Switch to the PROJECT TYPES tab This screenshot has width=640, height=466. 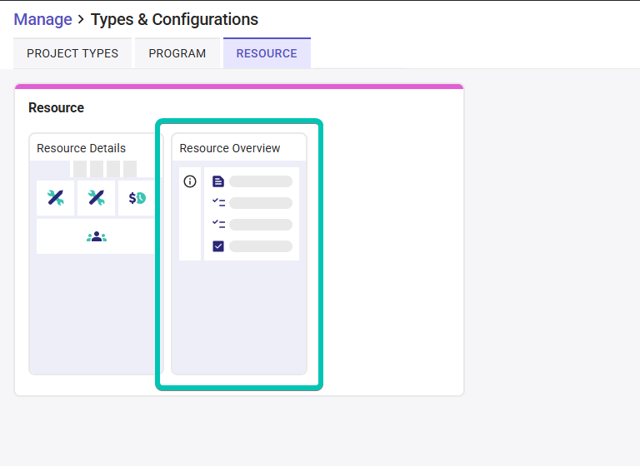[72, 53]
